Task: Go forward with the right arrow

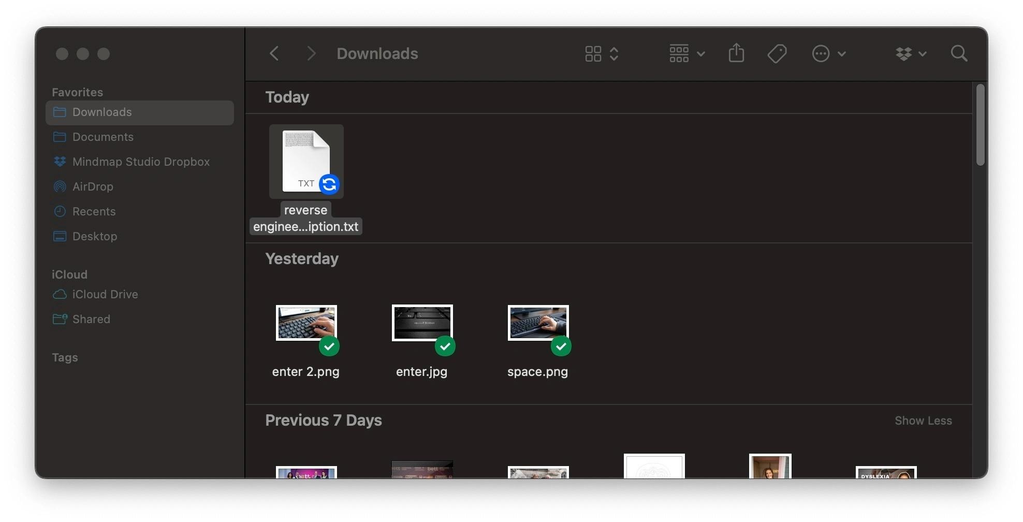Action: coord(311,53)
